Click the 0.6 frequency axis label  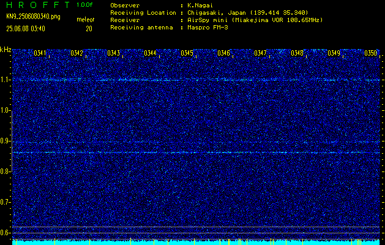4,233
